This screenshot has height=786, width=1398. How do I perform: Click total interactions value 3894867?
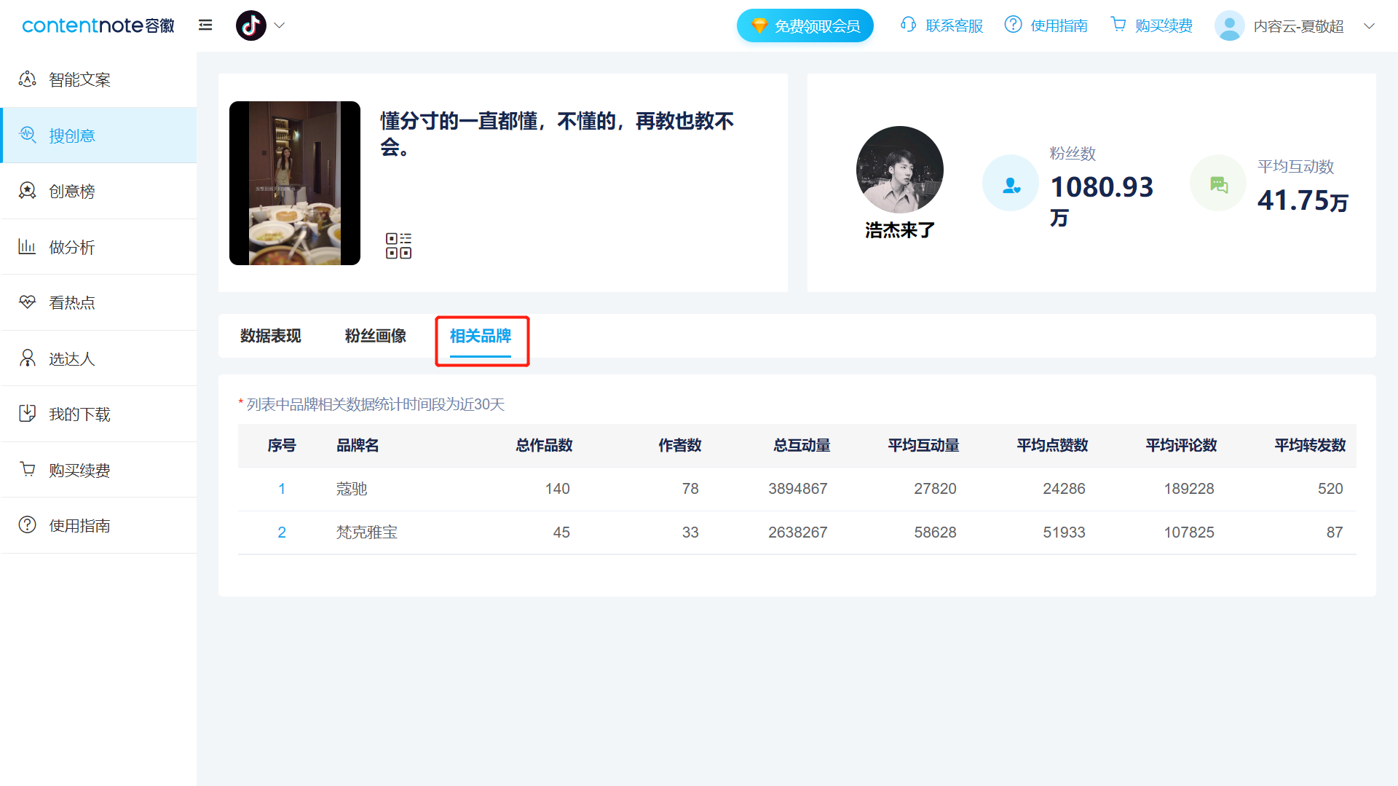798,489
